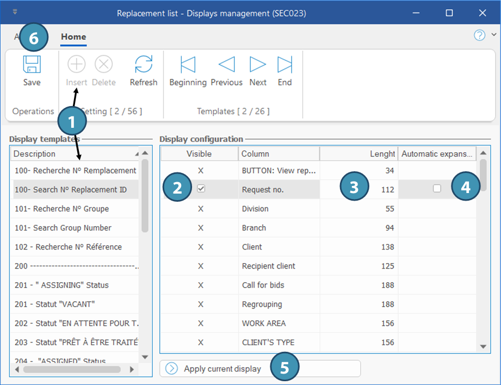The height and width of the screenshot is (385, 501).
Task: Sort templates by Description header arrow
Action: point(136,154)
